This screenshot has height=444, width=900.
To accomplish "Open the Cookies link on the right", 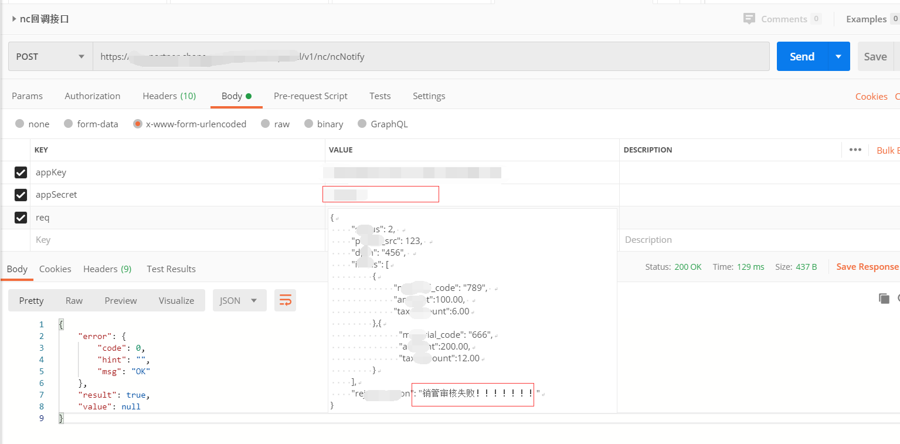I will pyautogui.click(x=871, y=96).
